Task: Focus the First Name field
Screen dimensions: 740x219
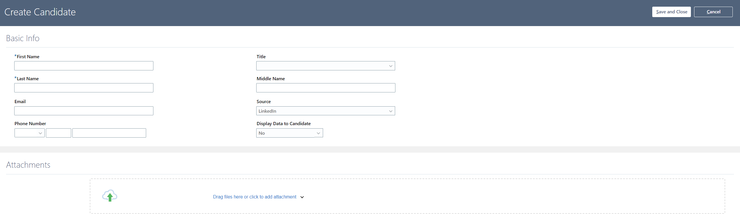Action: (x=84, y=66)
